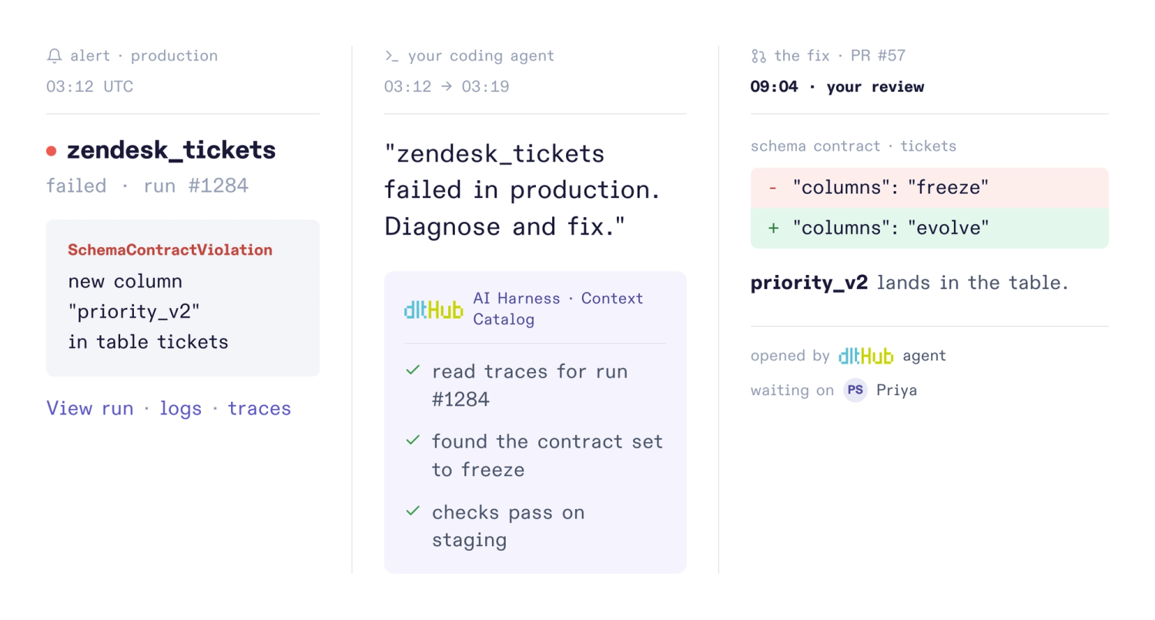Click checkmark for 'read traces for run #1284'
1155x620 pixels.
tap(413, 370)
